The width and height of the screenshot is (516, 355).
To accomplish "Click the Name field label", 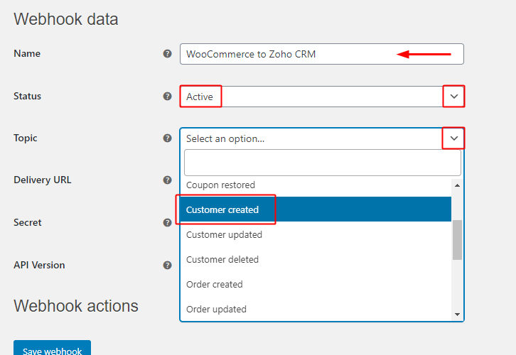I will 27,53.
